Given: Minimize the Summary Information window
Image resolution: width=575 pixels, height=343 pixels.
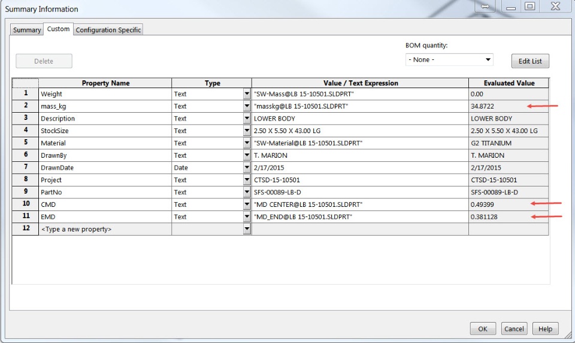Looking at the screenshot, I should click(x=511, y=6).
